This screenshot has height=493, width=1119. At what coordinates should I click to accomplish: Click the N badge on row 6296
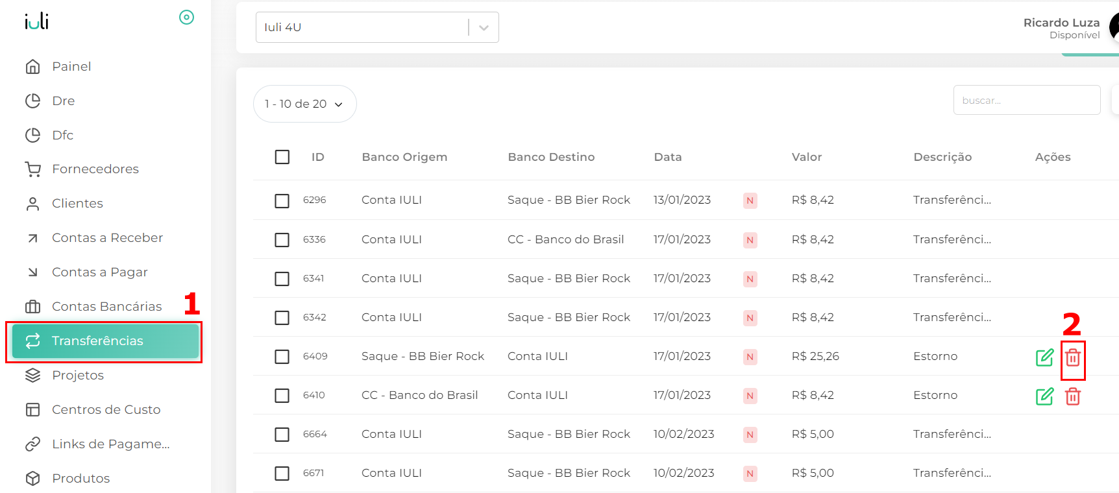point(750,200)
